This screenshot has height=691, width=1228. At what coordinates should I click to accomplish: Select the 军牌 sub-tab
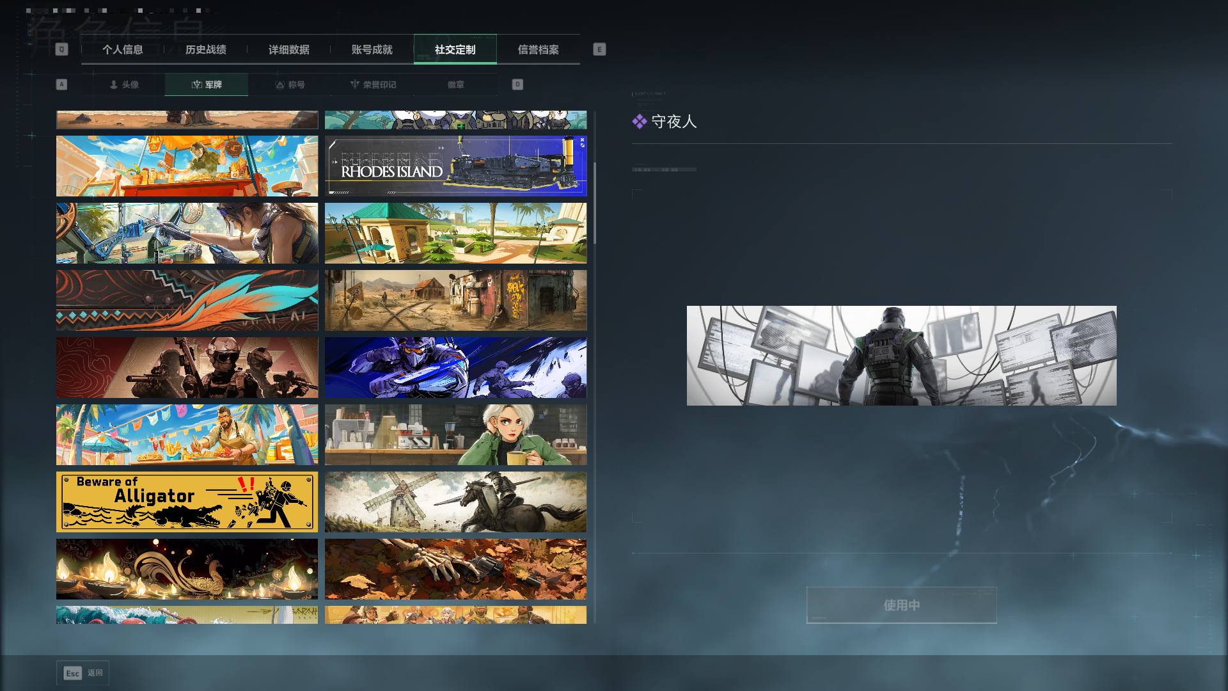[207, 84]
